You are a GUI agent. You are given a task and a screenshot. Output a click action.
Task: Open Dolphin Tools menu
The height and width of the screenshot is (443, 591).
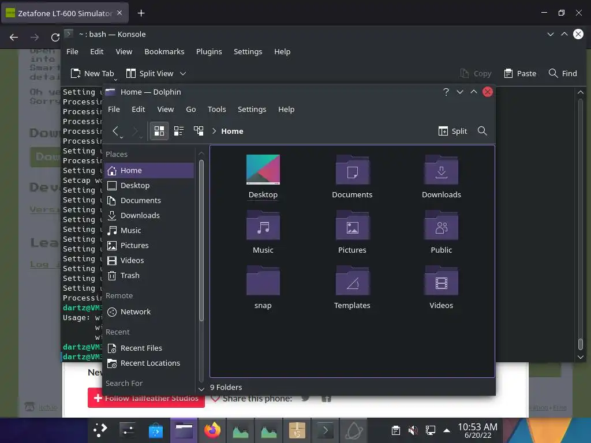click(x=217, y=109)
